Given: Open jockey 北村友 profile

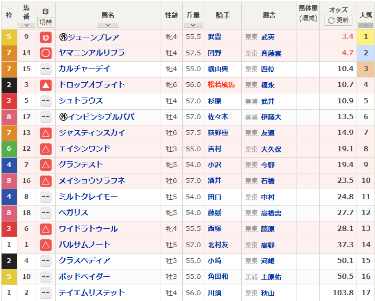Looking at the screenshot, I should pos(218,245).
